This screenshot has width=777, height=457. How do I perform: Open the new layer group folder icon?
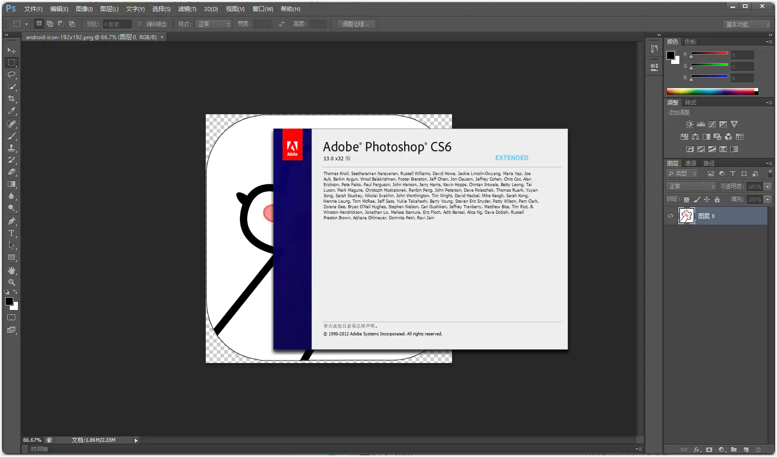(x=734, y=450)
